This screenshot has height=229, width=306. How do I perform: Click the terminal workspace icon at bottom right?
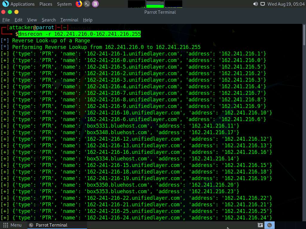[x=270, y=225]
